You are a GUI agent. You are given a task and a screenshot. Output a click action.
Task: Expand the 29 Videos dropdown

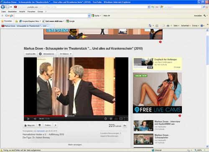click(x=66, y=54)
